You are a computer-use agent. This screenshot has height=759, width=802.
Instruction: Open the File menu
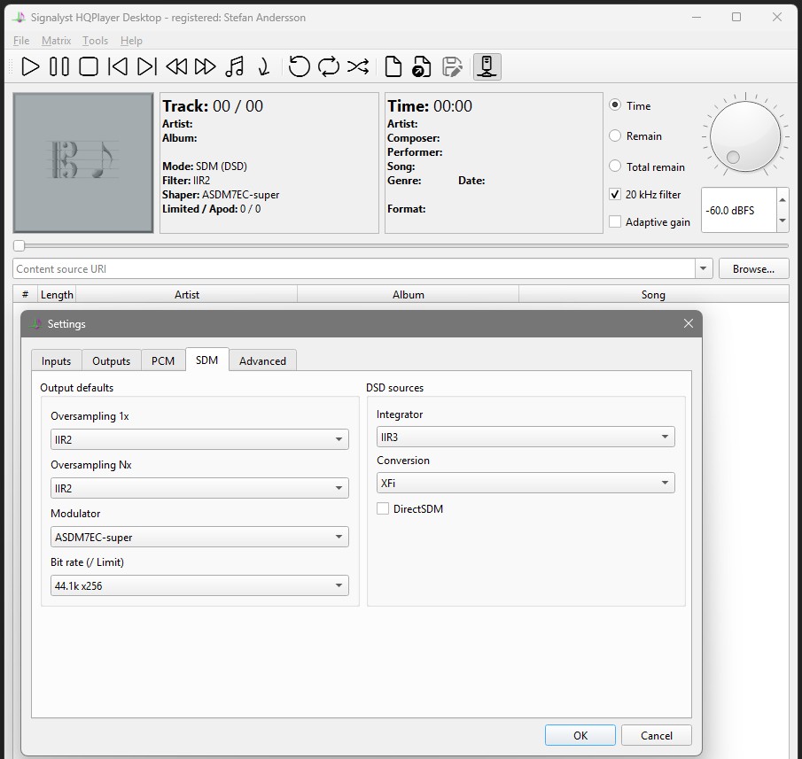click(21, 41)
